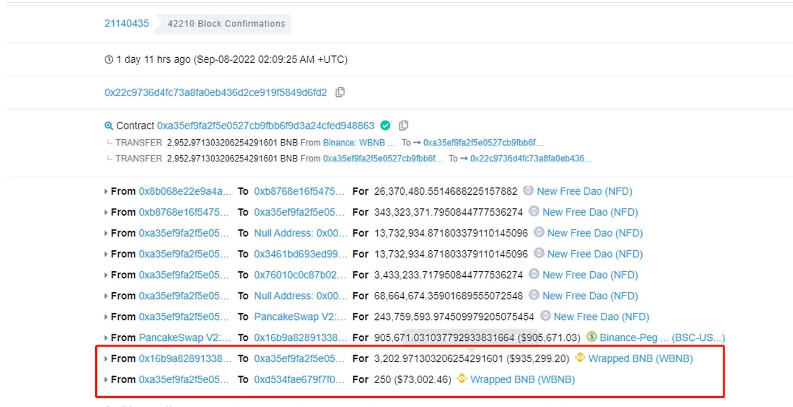Open Wrapped BNB (WBNB) in the 250 row

tap(523, 380)
